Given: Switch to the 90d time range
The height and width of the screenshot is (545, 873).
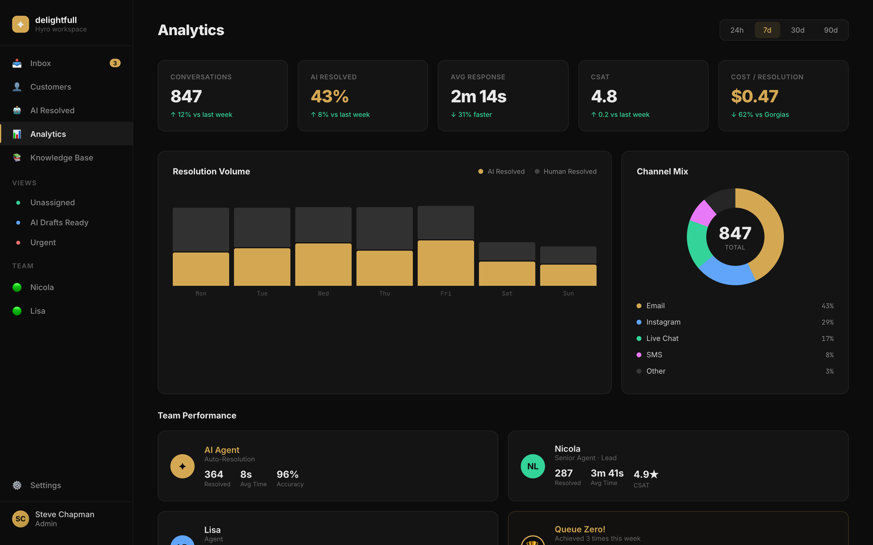Looking at the screenshot, I should point(831,30).
